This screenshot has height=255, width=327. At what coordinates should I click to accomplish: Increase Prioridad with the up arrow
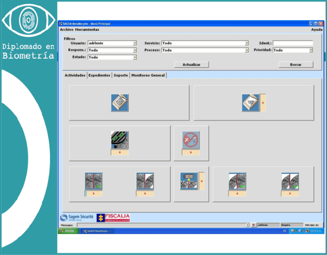click(311, 49)
